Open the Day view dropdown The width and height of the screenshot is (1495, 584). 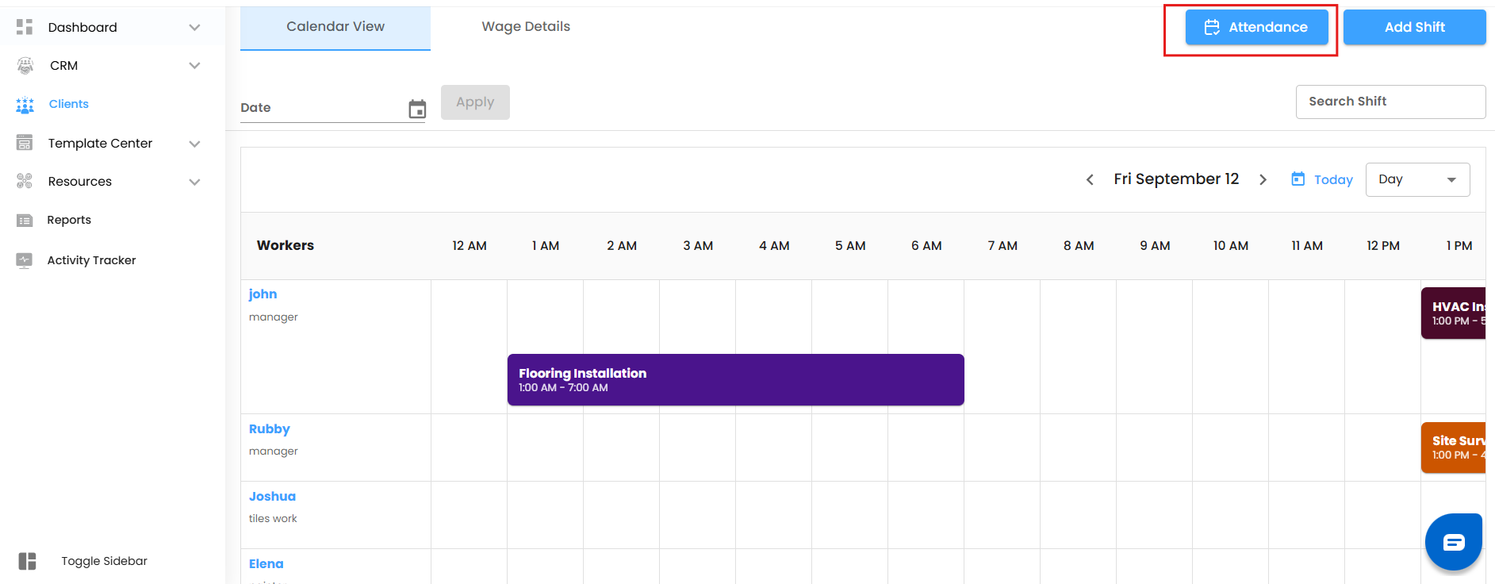coord(1417,180)
